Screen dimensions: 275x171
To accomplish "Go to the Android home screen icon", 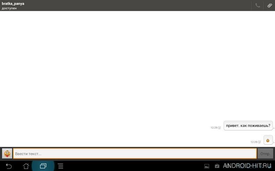I will (x=26, y=166).
